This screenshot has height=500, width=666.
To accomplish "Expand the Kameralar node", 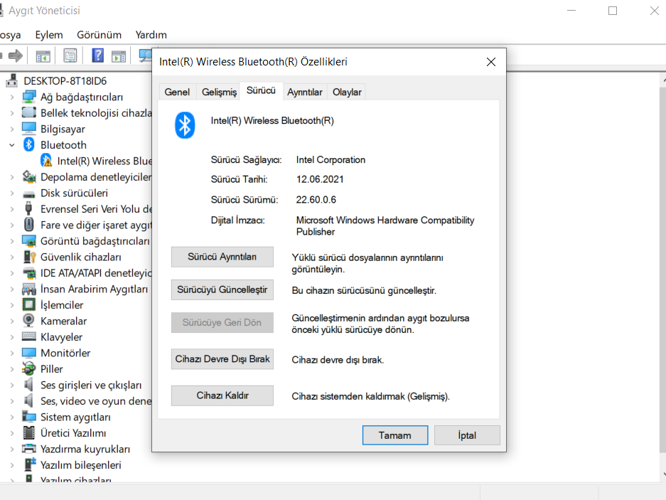I will coord(12,321).
